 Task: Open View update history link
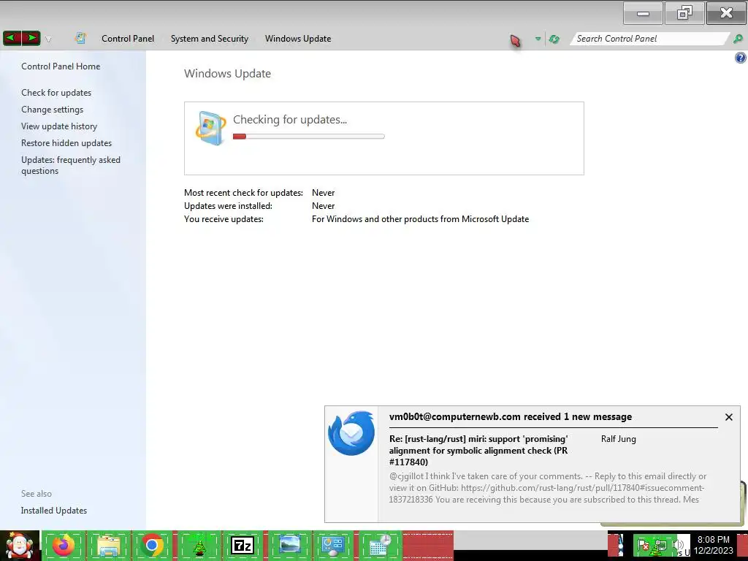tap(59, 126)
